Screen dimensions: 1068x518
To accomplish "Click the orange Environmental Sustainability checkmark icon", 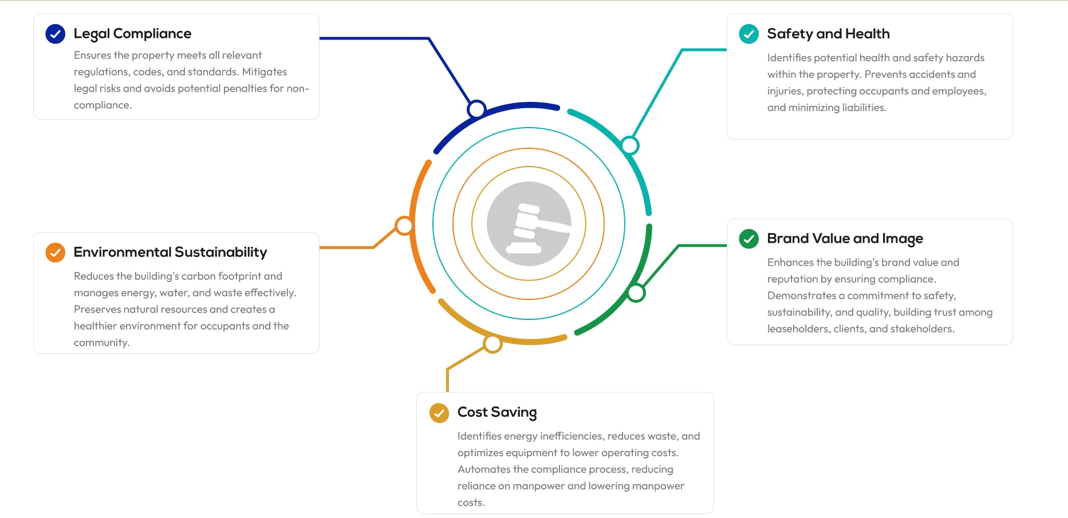I will (x=55, y=252).
